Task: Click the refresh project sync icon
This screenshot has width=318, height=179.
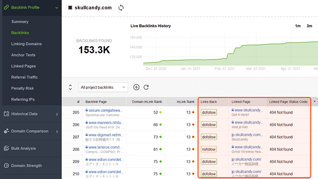Action: tap(121, 8)
